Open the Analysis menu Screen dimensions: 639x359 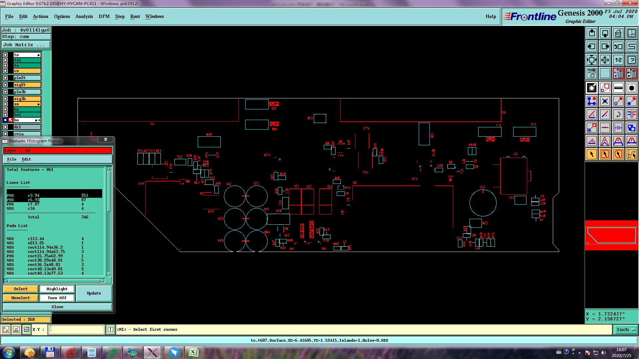point(84,16)
